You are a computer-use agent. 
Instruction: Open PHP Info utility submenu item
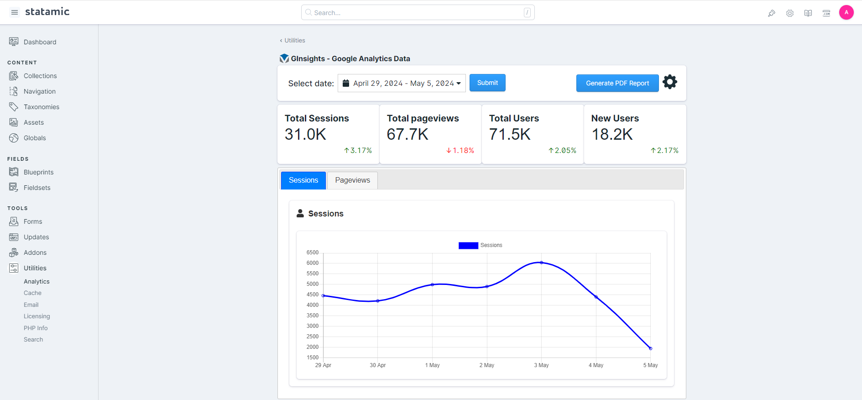[x=36, y=328]
